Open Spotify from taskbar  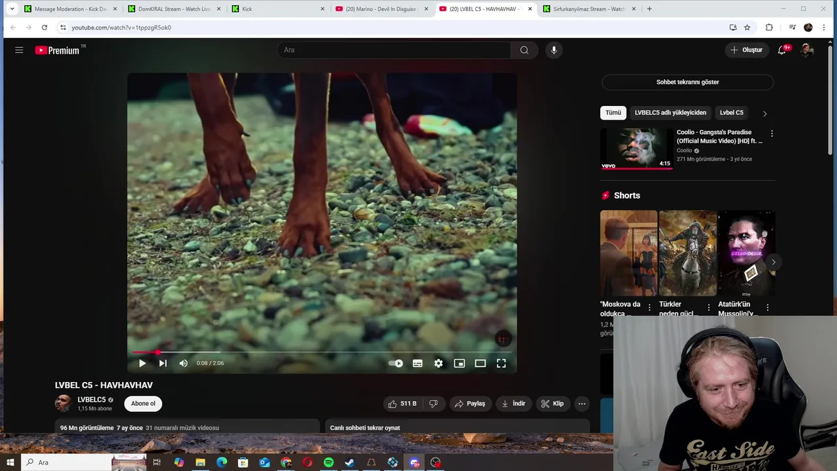(329, 462)
